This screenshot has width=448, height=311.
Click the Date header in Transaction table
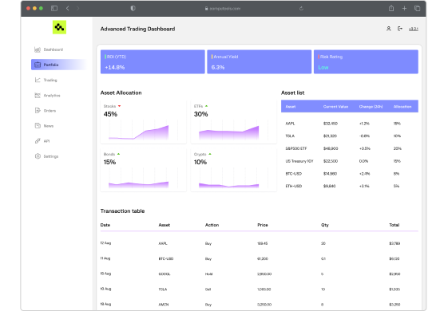pyautogui.click(x=105, y=225)
